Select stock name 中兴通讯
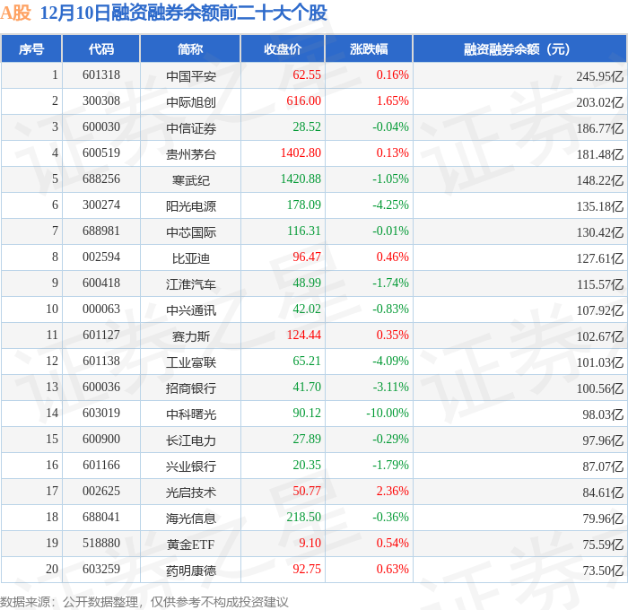The height and width of the screenshot is (610, 628). click(191, 310)
